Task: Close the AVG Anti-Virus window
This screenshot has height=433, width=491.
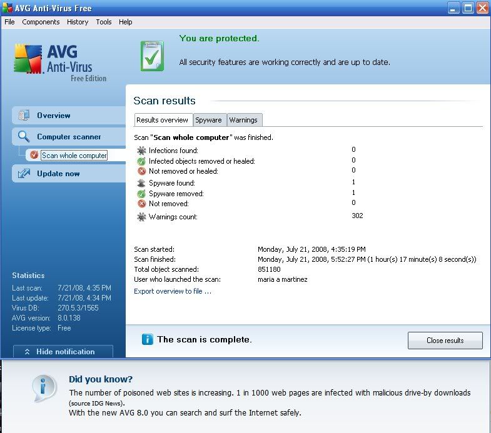Action: tap(482, 8)
